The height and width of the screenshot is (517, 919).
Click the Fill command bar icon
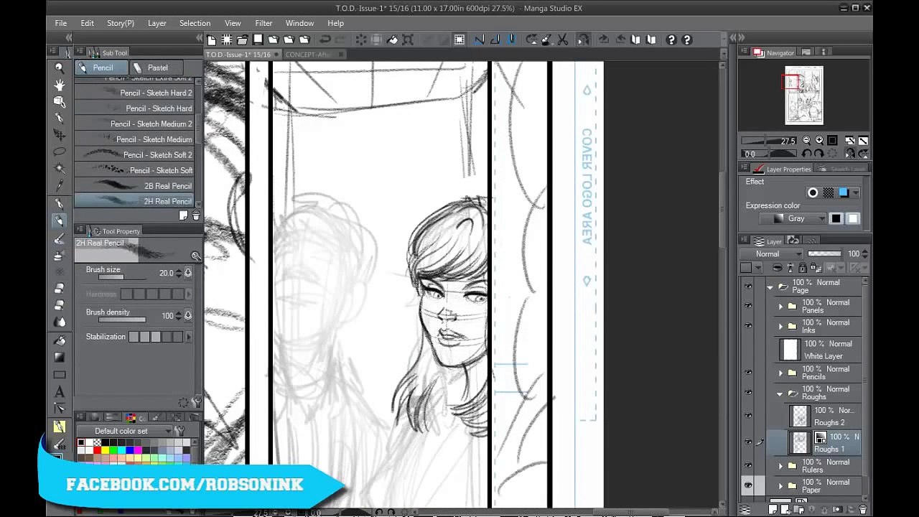(393, 40)
